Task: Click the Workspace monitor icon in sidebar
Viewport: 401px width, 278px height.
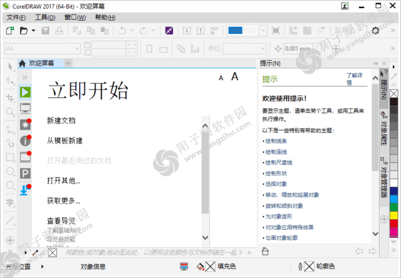Action: 25,108
